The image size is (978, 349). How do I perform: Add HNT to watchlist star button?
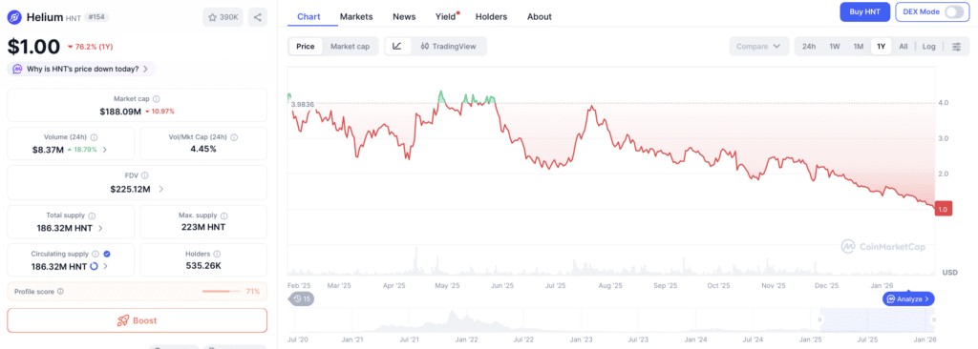[223, 17]
